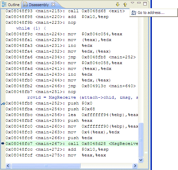Select the mov %edx,(%eax) line at main+232

(58, 51)
